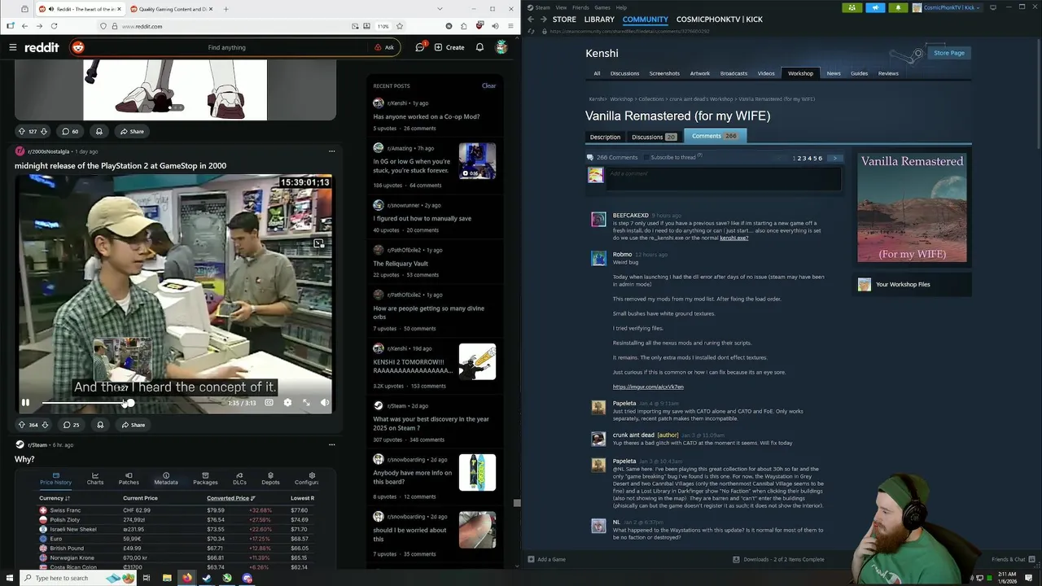Click the green Steam friends button
Screen dimensions: 1042x586
click(x=852, y=7)
